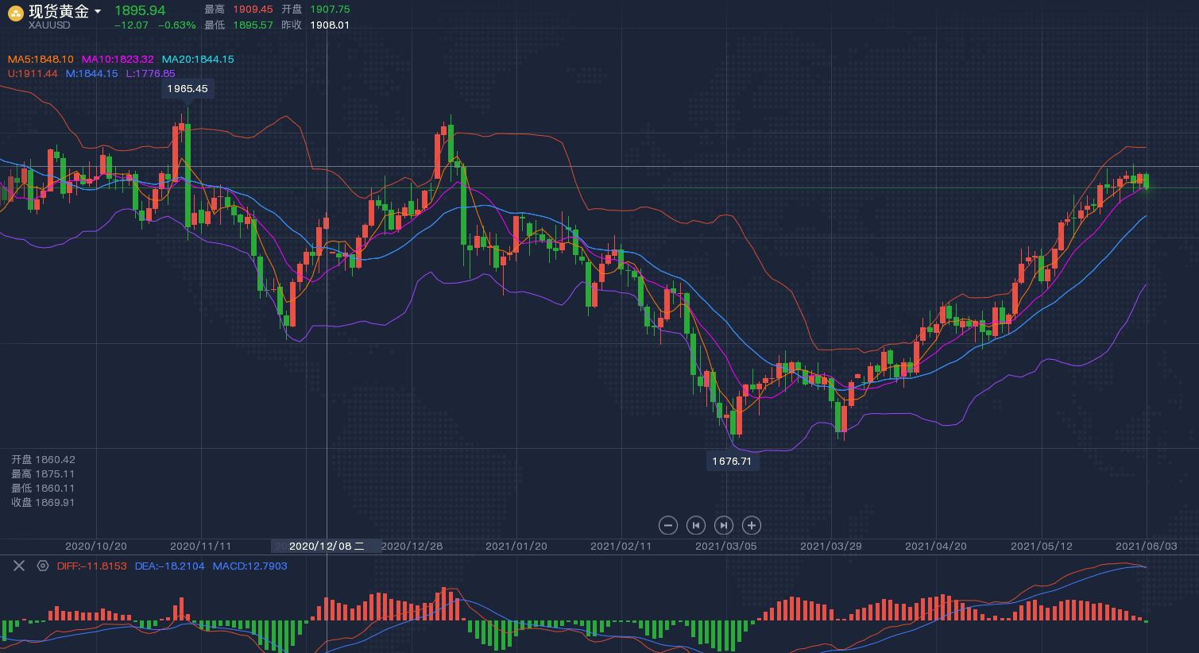
Task: Click the Bollinger upper band U value
Action: [x=33, y=74]
